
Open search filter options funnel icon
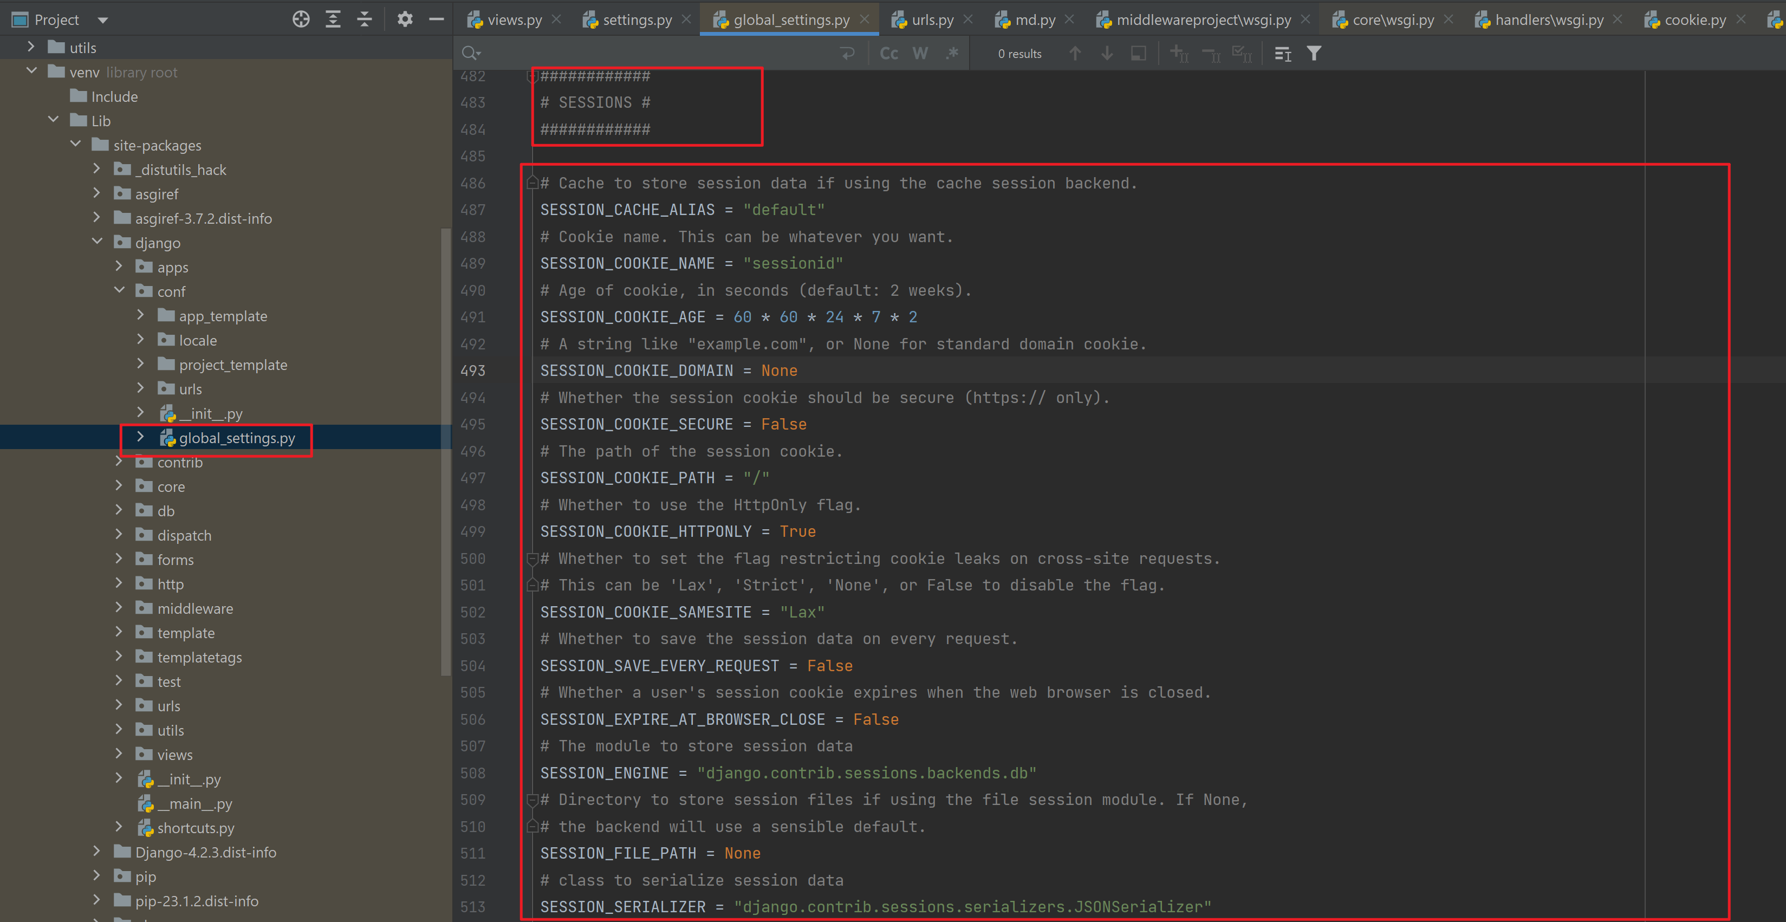coord(1313,54)
